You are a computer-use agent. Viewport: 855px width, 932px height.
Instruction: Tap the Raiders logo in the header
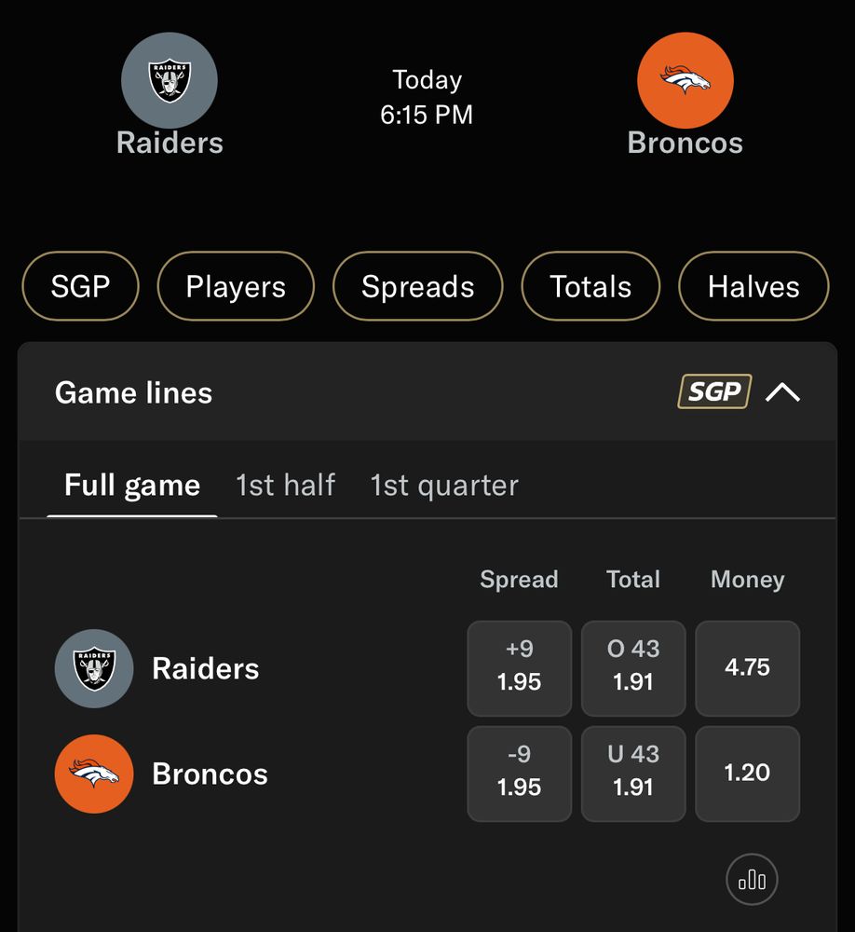(x=170, y=80)
